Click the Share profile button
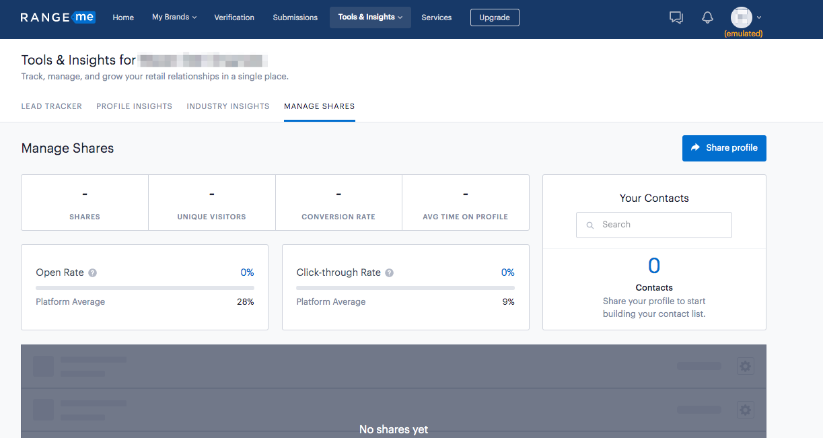 pyautogui.click(x=724, y=148)
